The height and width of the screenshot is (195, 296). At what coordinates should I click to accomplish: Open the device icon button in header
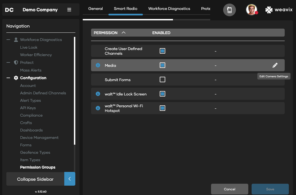point(229,10)
